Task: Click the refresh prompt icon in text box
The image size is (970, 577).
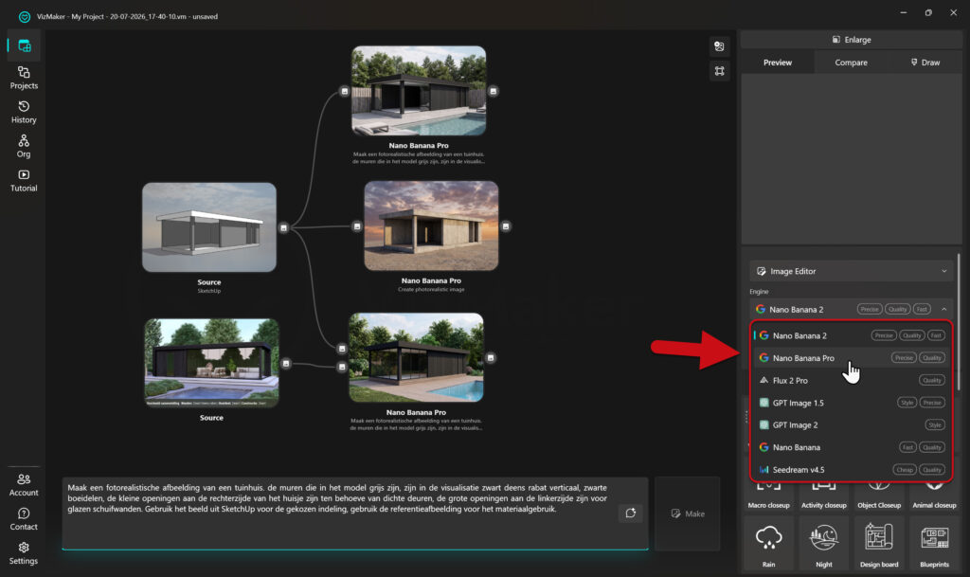Action: click(x=630, y=513)
